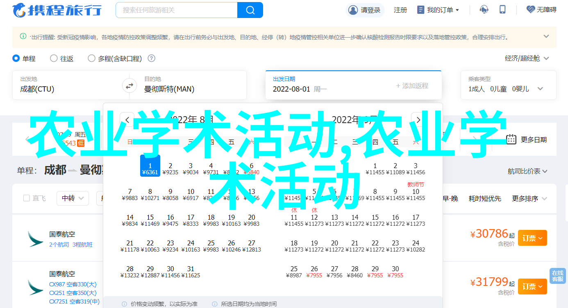Click the travel search input field

point(177,10)
